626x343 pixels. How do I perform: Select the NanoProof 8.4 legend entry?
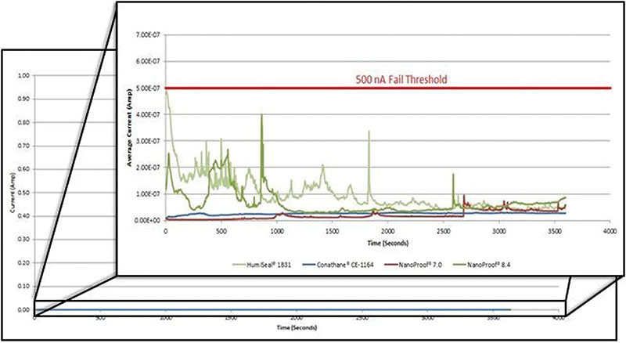(482, 265)
